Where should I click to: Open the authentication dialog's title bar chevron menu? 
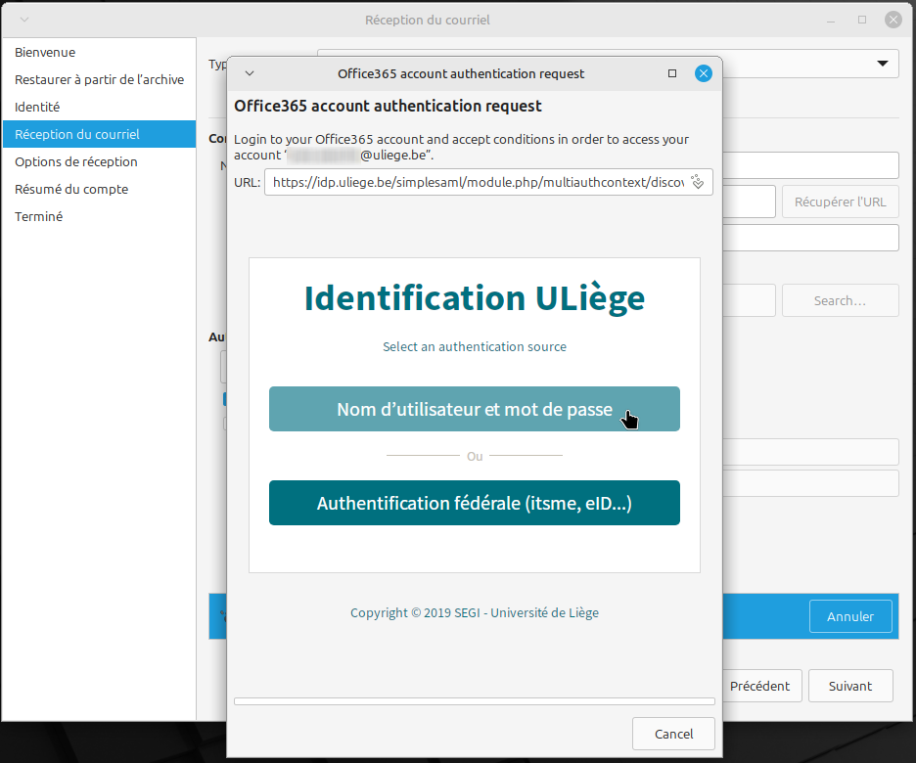pos(250,73)
